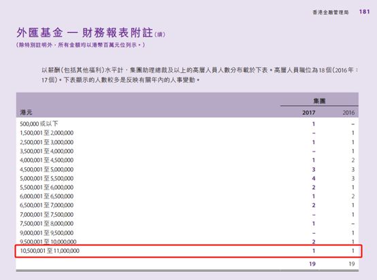The height and width of the screenshot is (280, 377).
Task: Click the paragraph starting 以薪酬(包括其他福利)
Action: coord(199,75)
